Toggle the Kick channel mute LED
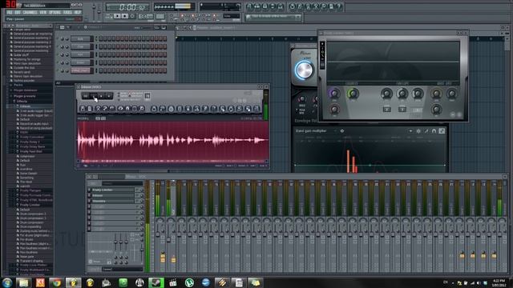Viewport: 513px width, 288px height. tap(59, 39)
